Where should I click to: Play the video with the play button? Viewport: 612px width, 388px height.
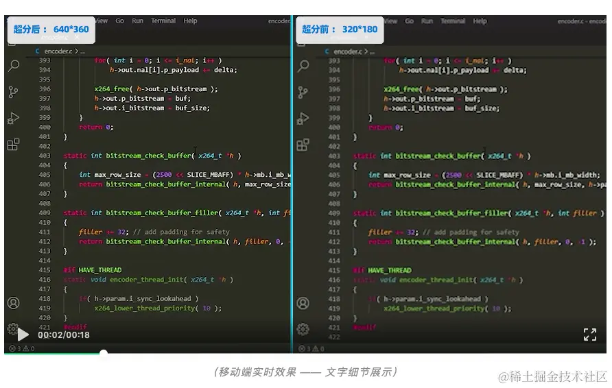(23, 335)
